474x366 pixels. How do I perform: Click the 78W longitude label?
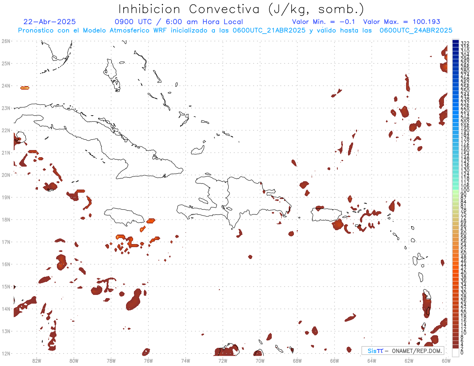(x=111, y=360)
